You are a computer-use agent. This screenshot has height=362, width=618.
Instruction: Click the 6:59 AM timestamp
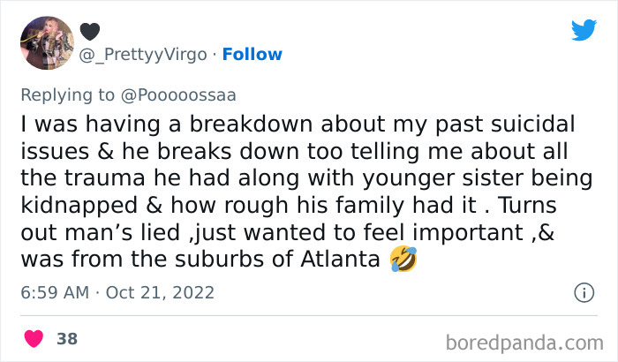pyautogui.click(x=55, y=292)
